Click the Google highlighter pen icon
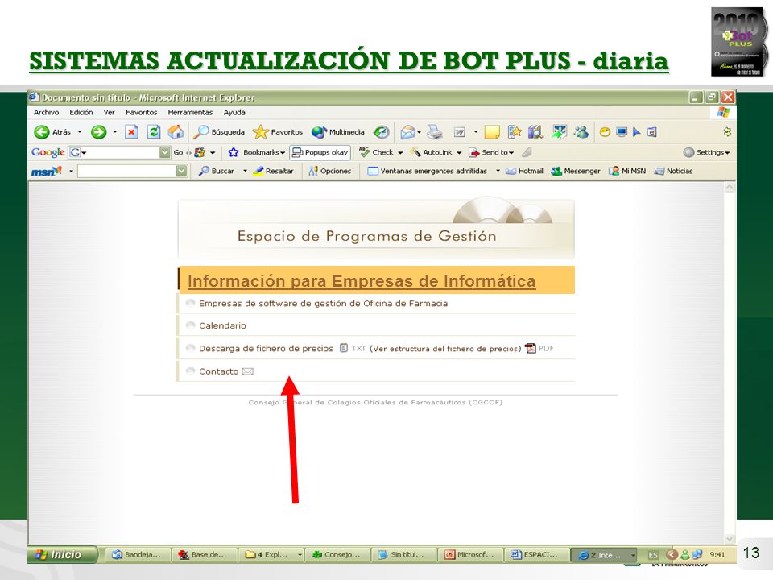Screen dimensions: 773x580 click(527, 153)
